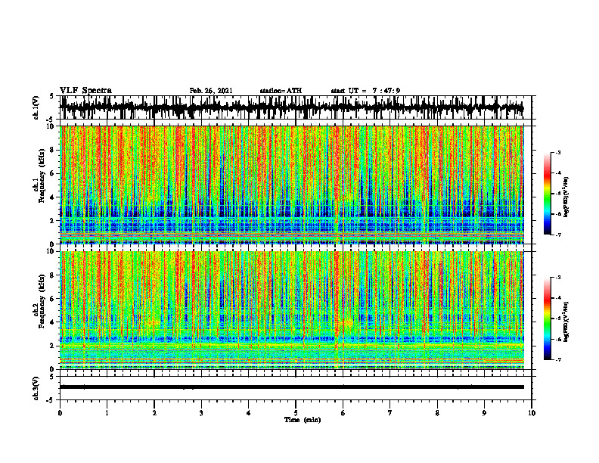Click inside the ch.2 spectrogram panel

(x=292, y=310)
